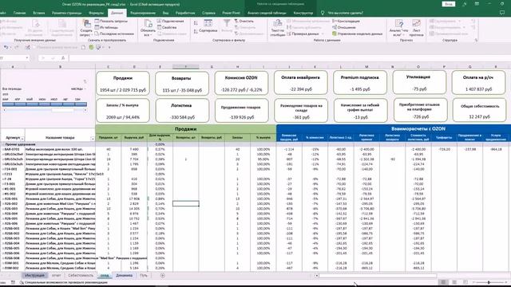Click the Создать запрос icon

86,24
